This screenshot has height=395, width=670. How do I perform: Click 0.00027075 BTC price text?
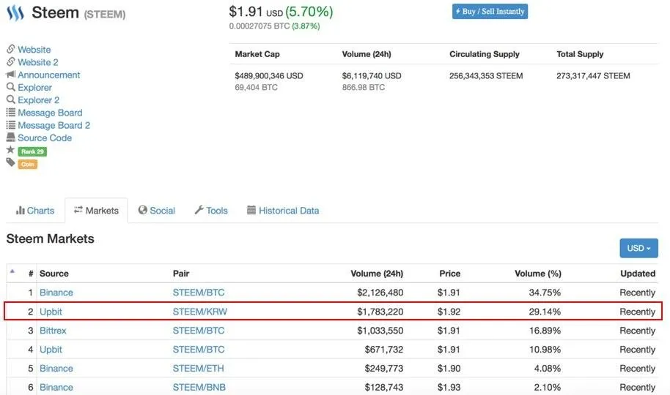pyautogui.click(x=259, y=26)
